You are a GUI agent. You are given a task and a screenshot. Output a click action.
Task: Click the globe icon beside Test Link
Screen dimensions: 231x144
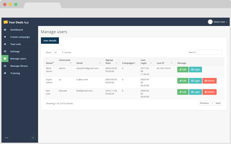5,44
